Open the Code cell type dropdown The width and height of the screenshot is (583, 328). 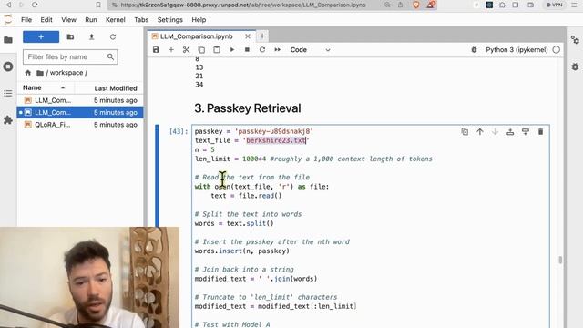[310, 50]
